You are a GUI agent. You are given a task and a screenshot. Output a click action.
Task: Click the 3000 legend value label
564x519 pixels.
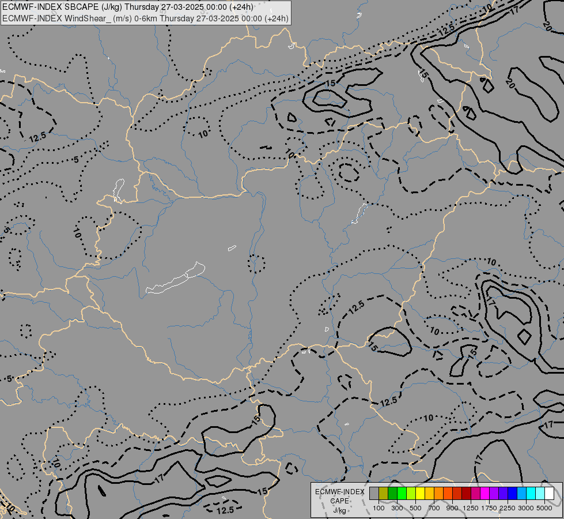click(526, 508)
